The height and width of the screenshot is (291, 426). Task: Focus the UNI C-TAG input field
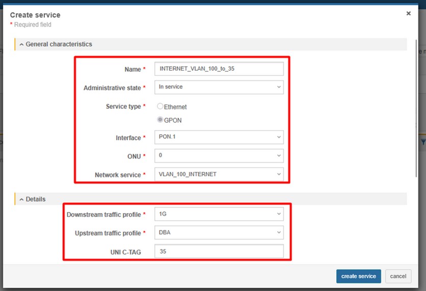click(219, 251)
